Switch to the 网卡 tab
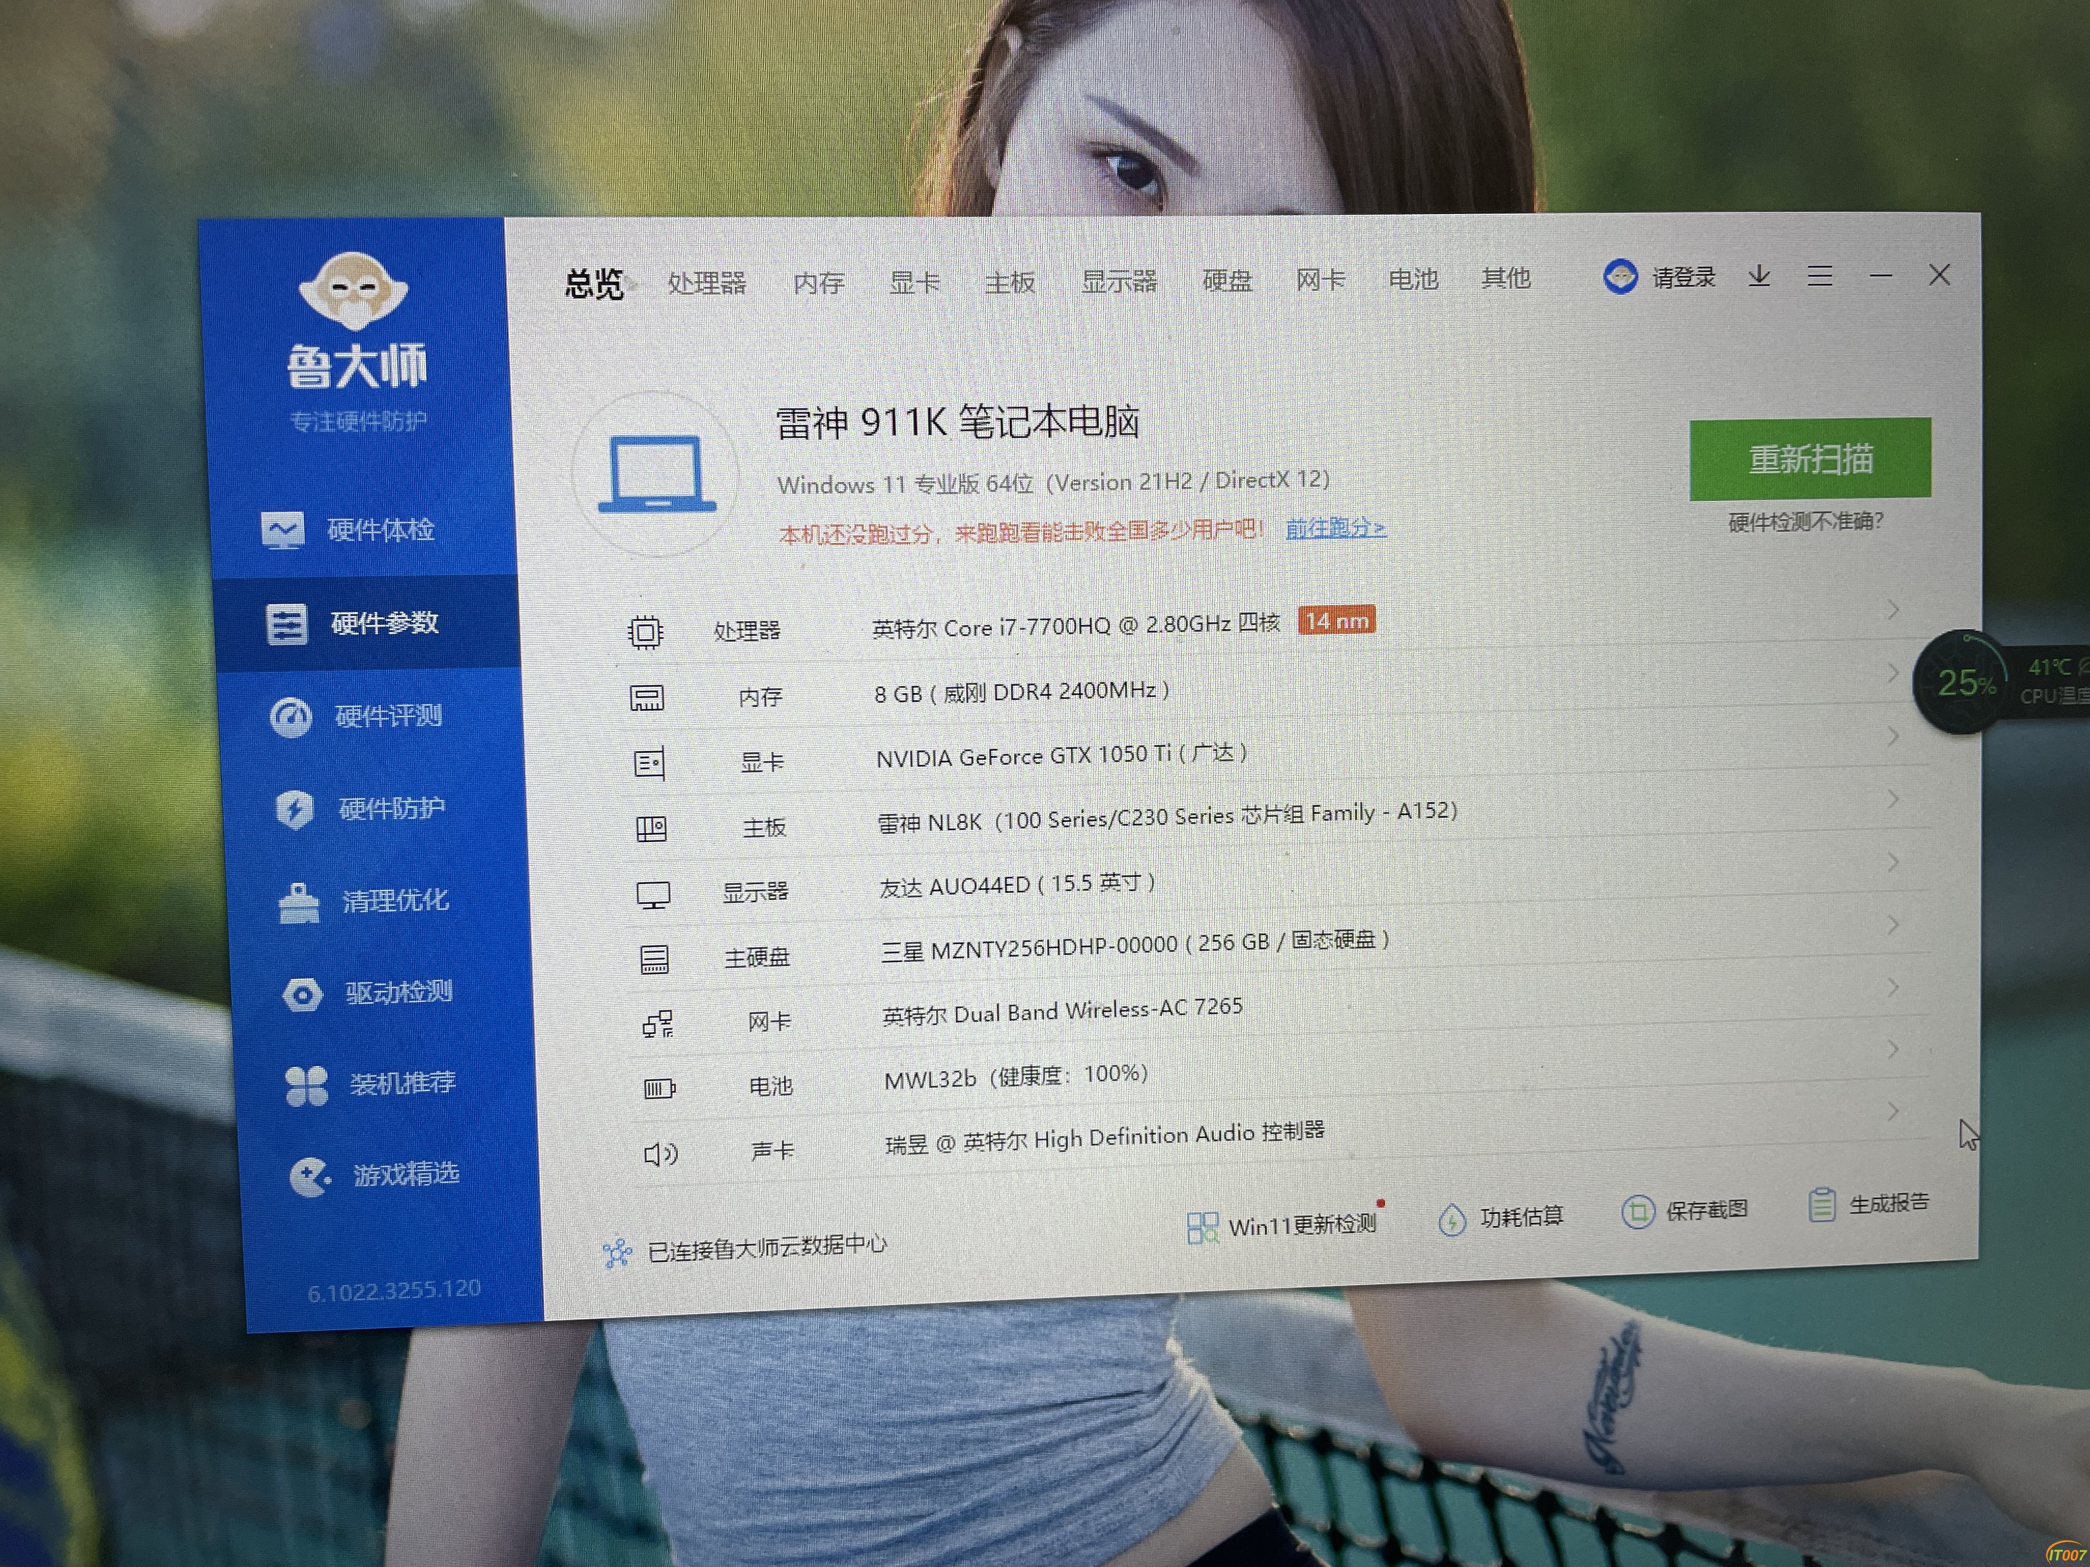Viewport: 2090px width, 1567px height. click(1320, 279)
